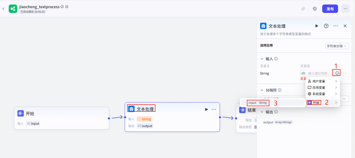Click the variable reference selector icon
This screenshot has width=355, height=158.
337,73
